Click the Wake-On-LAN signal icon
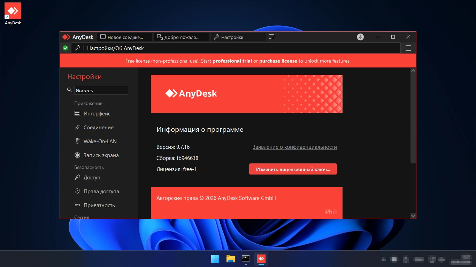 click(x=77, y=141)
